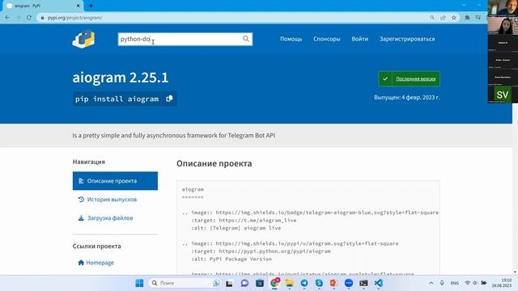This screenshot has height=291, width=518.
Task: Switch ENG input language in tray
Action: coord(455,283)
